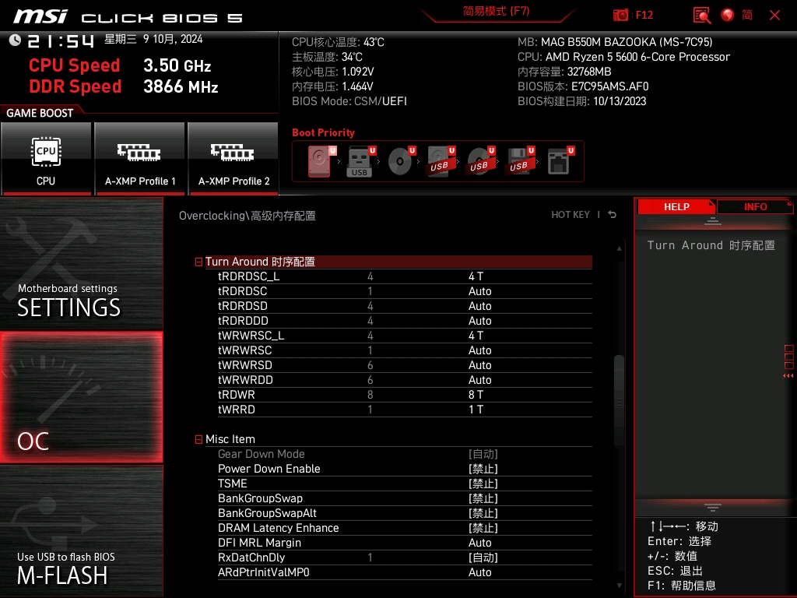Click the settings list scrollbar up arrow
Screen dimensions: 797x598
click(619, 248)
